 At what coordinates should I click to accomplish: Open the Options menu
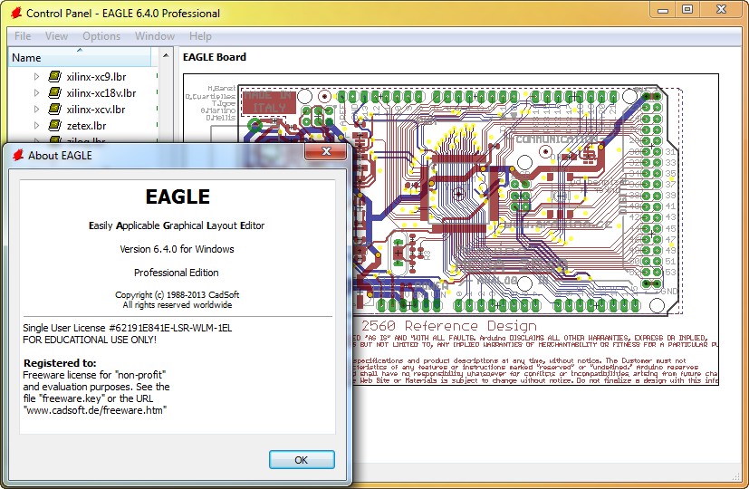click(x=101, y=36)
